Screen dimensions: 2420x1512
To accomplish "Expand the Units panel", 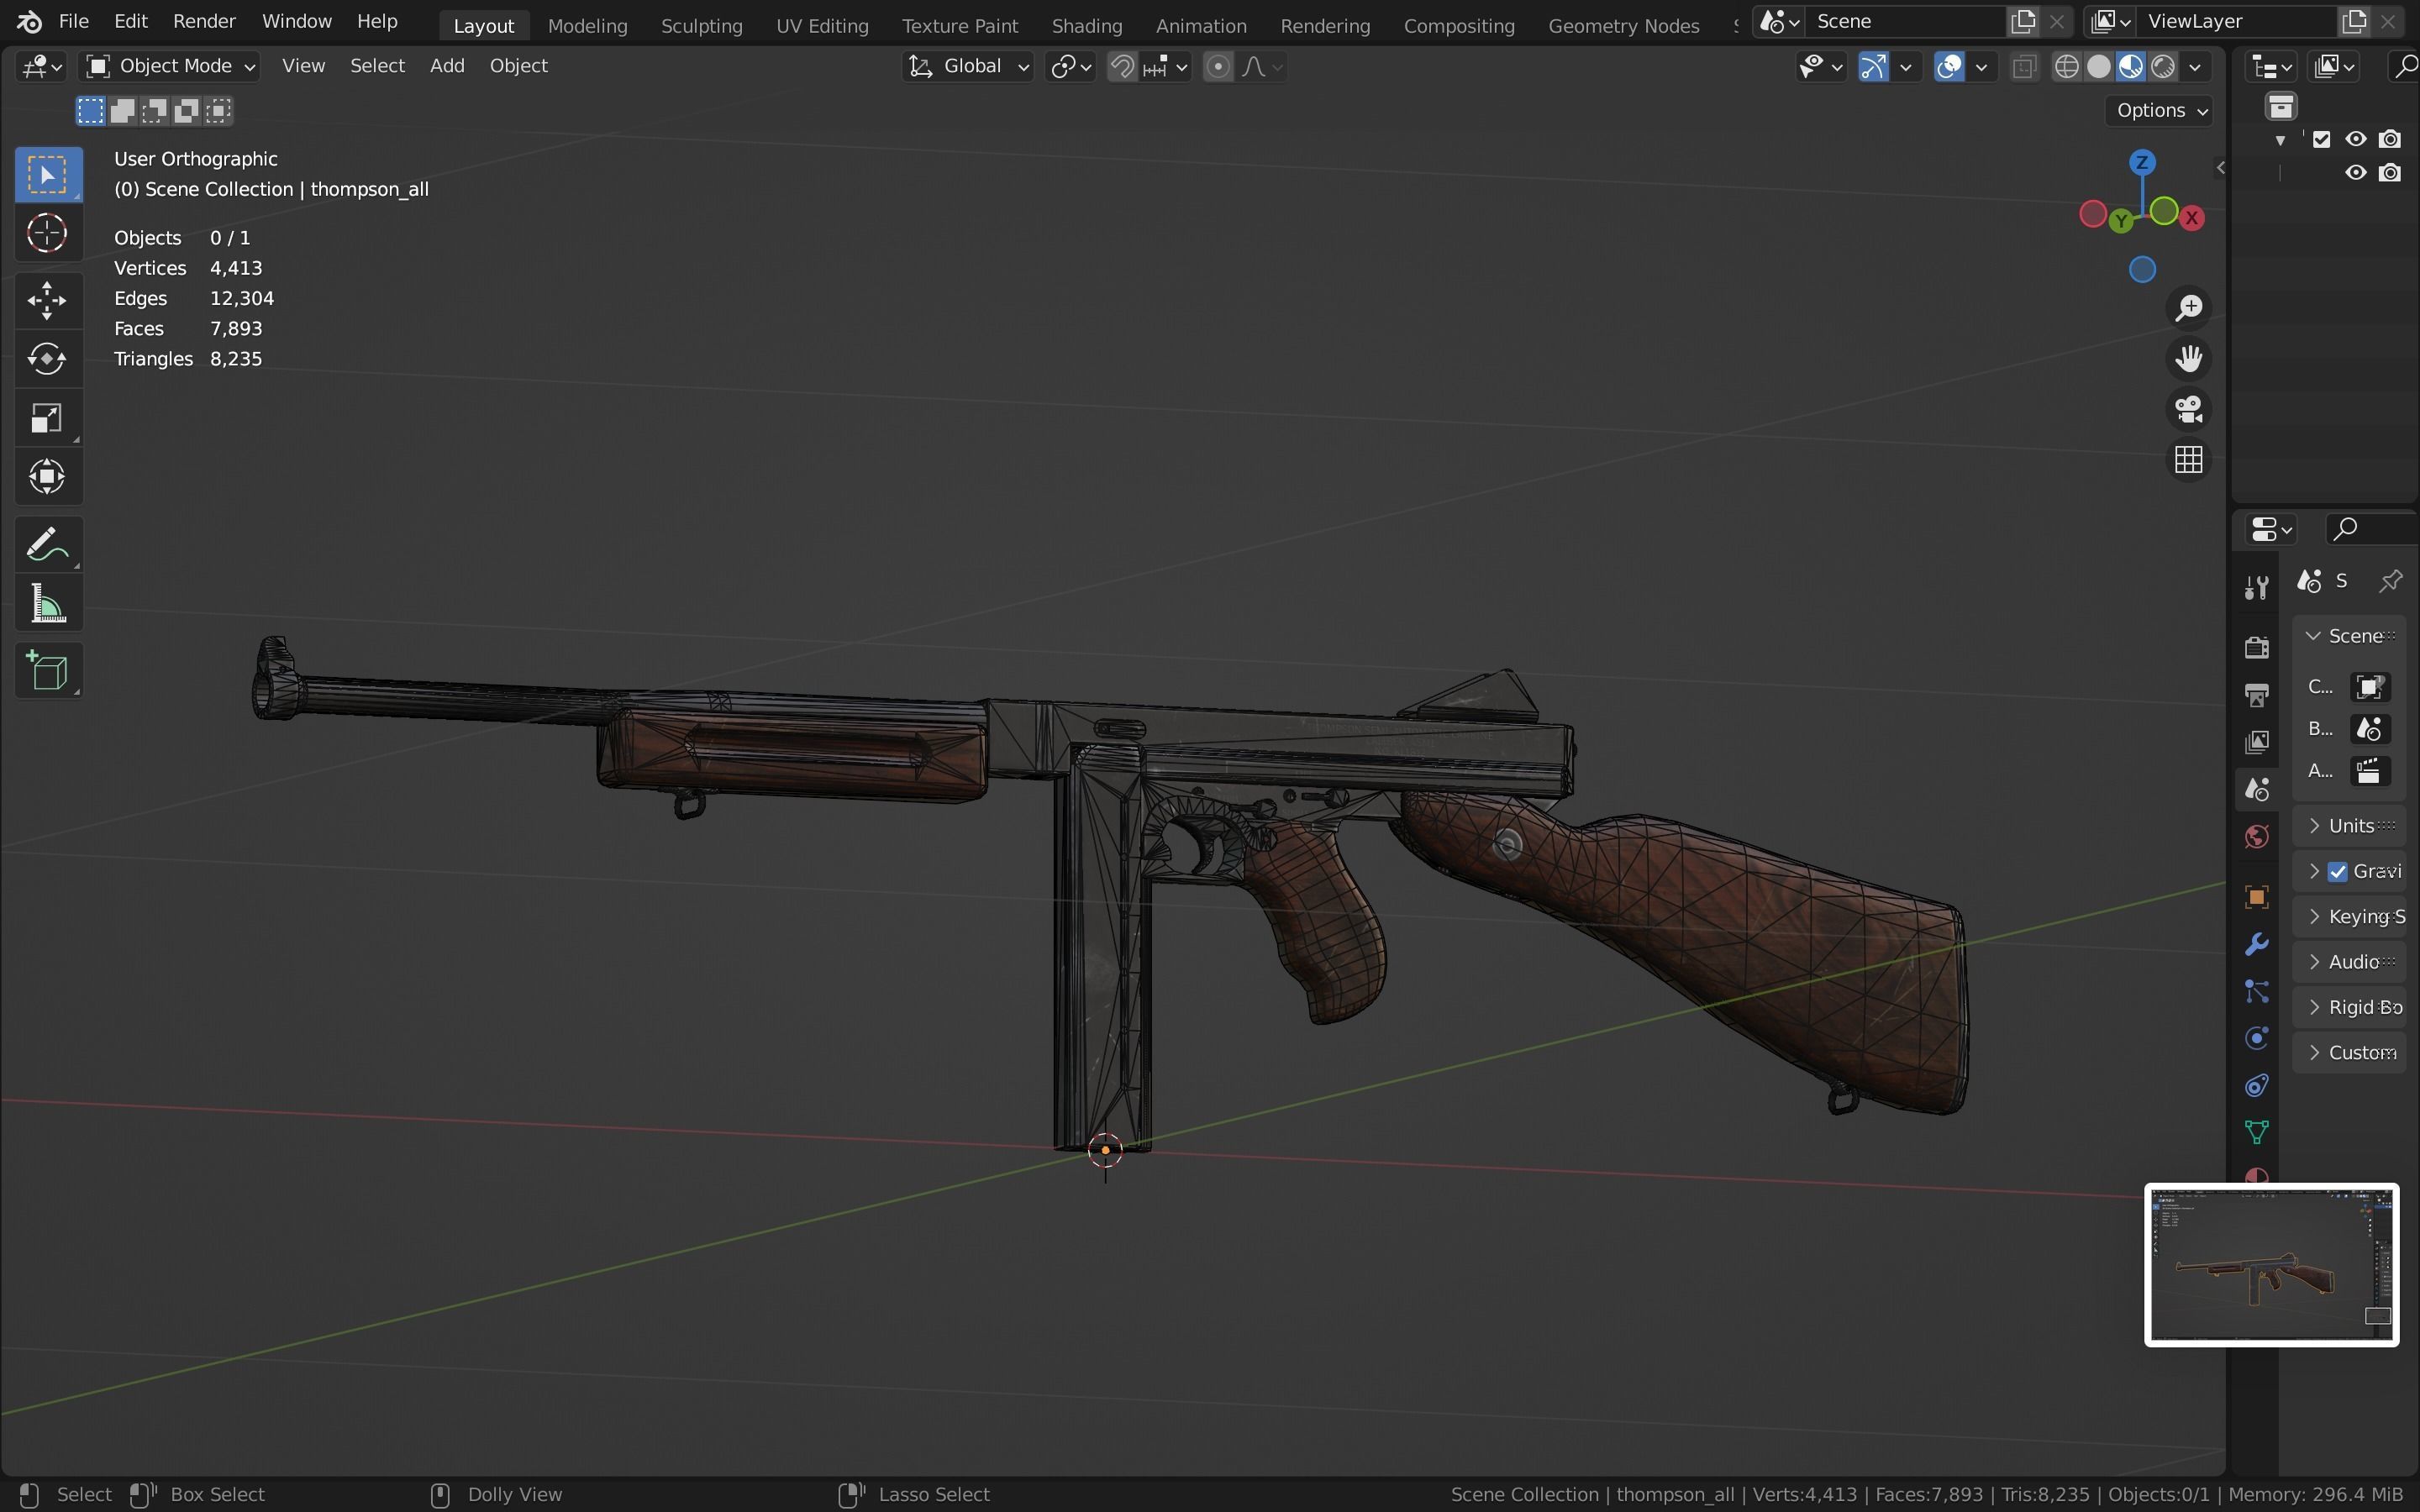I will [2350, 826].
